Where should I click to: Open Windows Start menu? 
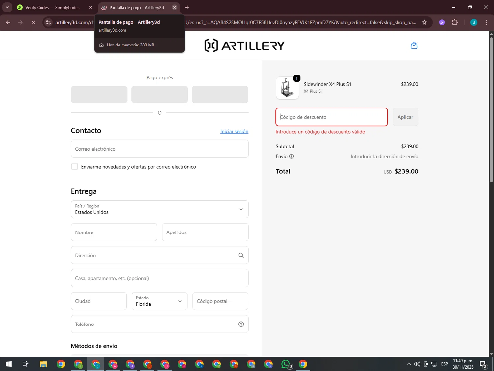9,364
